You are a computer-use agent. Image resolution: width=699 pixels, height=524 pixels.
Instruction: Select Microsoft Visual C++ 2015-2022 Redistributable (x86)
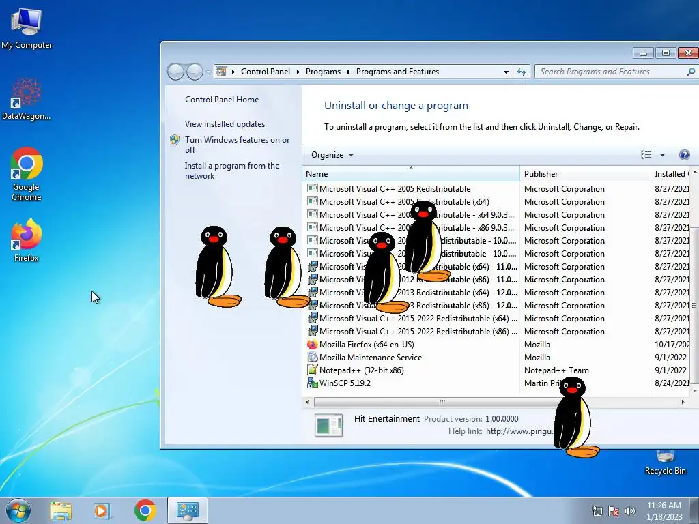(418, 332)
